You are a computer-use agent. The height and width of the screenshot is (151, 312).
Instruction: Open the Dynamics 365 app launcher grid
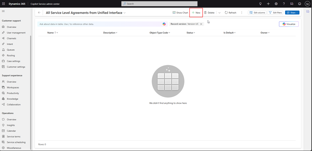coord(3,4)
